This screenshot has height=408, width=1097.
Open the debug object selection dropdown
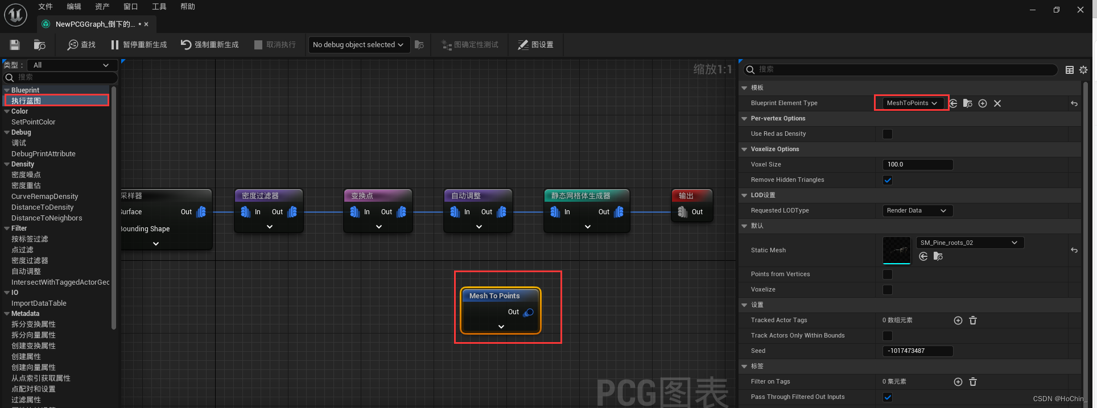pos(359,45)
